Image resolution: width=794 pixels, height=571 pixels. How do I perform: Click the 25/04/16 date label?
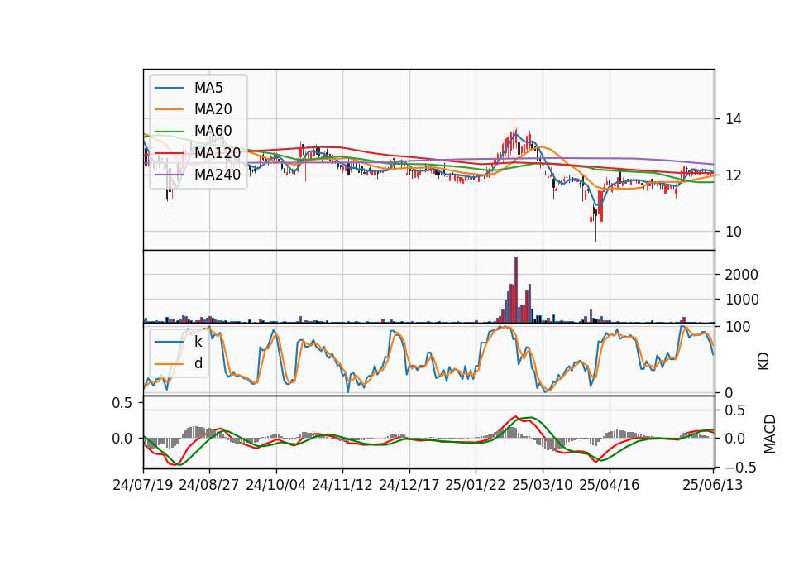(x=610, y=485)
